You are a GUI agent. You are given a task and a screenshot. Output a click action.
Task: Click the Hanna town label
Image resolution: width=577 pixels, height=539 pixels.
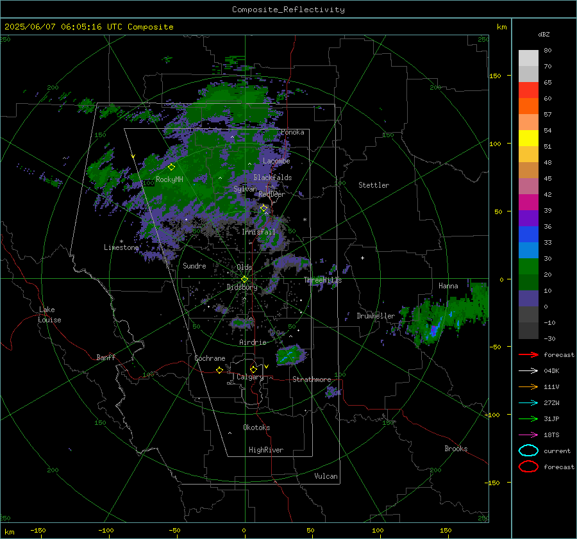[x=448, y=286]
